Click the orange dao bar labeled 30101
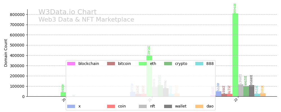Screen dimensions: 281x112 click(x=262, y=95)
